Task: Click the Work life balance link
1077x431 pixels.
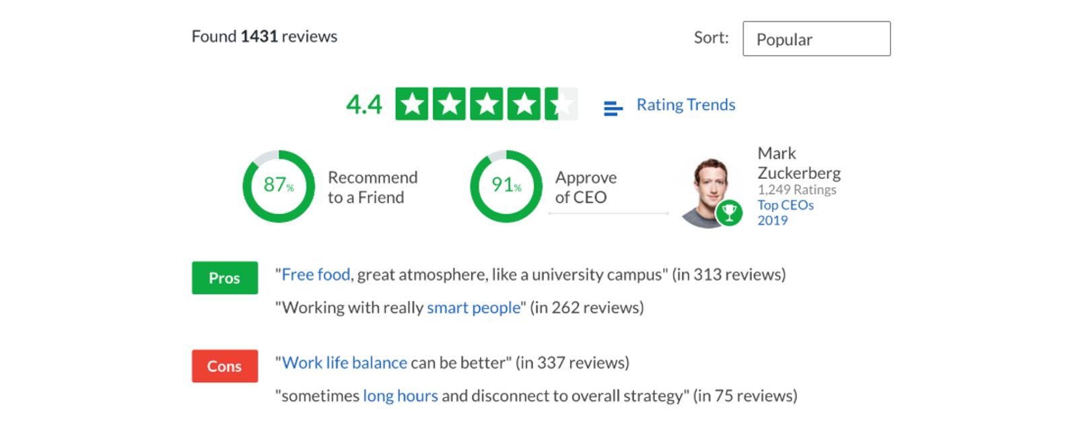Action: coord(345,363)
